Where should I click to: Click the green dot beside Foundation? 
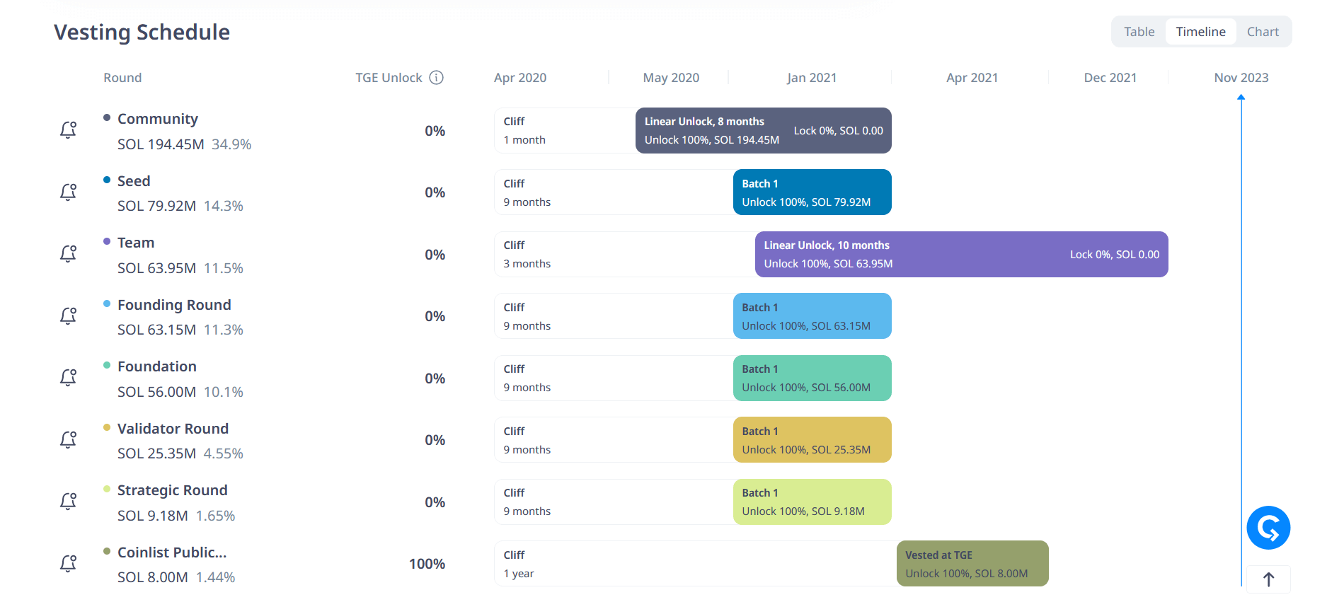point(107,365)
